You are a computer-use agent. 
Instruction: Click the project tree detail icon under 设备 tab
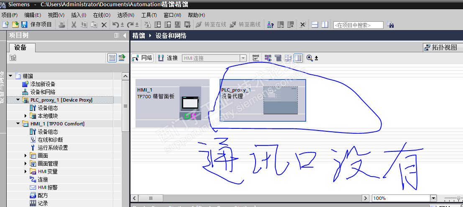coord(13,58)
